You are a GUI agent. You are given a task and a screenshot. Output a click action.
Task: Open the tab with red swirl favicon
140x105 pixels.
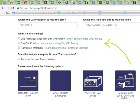pos(25,3)
